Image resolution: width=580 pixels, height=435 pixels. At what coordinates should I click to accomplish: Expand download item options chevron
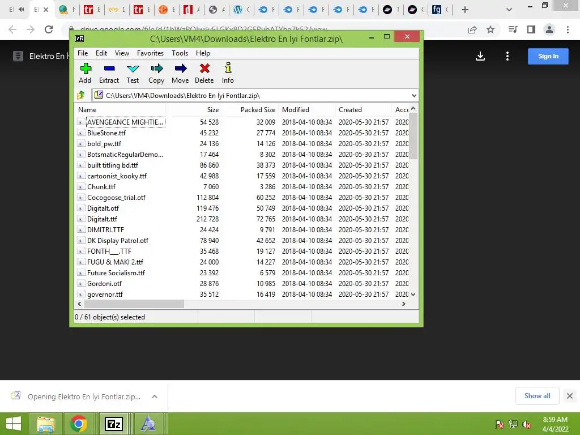pos(155,396)
